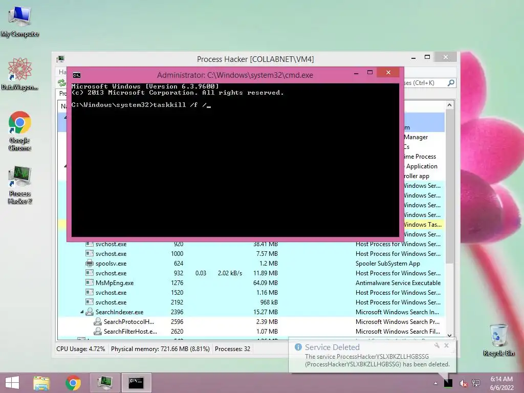Click the Antimalware Service Executable description
Screen dimensions: 524x393
click(398, 282)
